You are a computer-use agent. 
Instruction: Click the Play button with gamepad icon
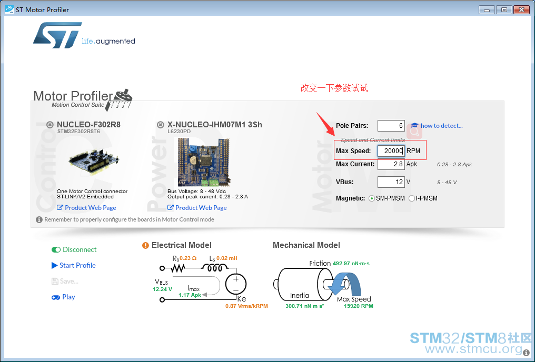tap(63, 297)
